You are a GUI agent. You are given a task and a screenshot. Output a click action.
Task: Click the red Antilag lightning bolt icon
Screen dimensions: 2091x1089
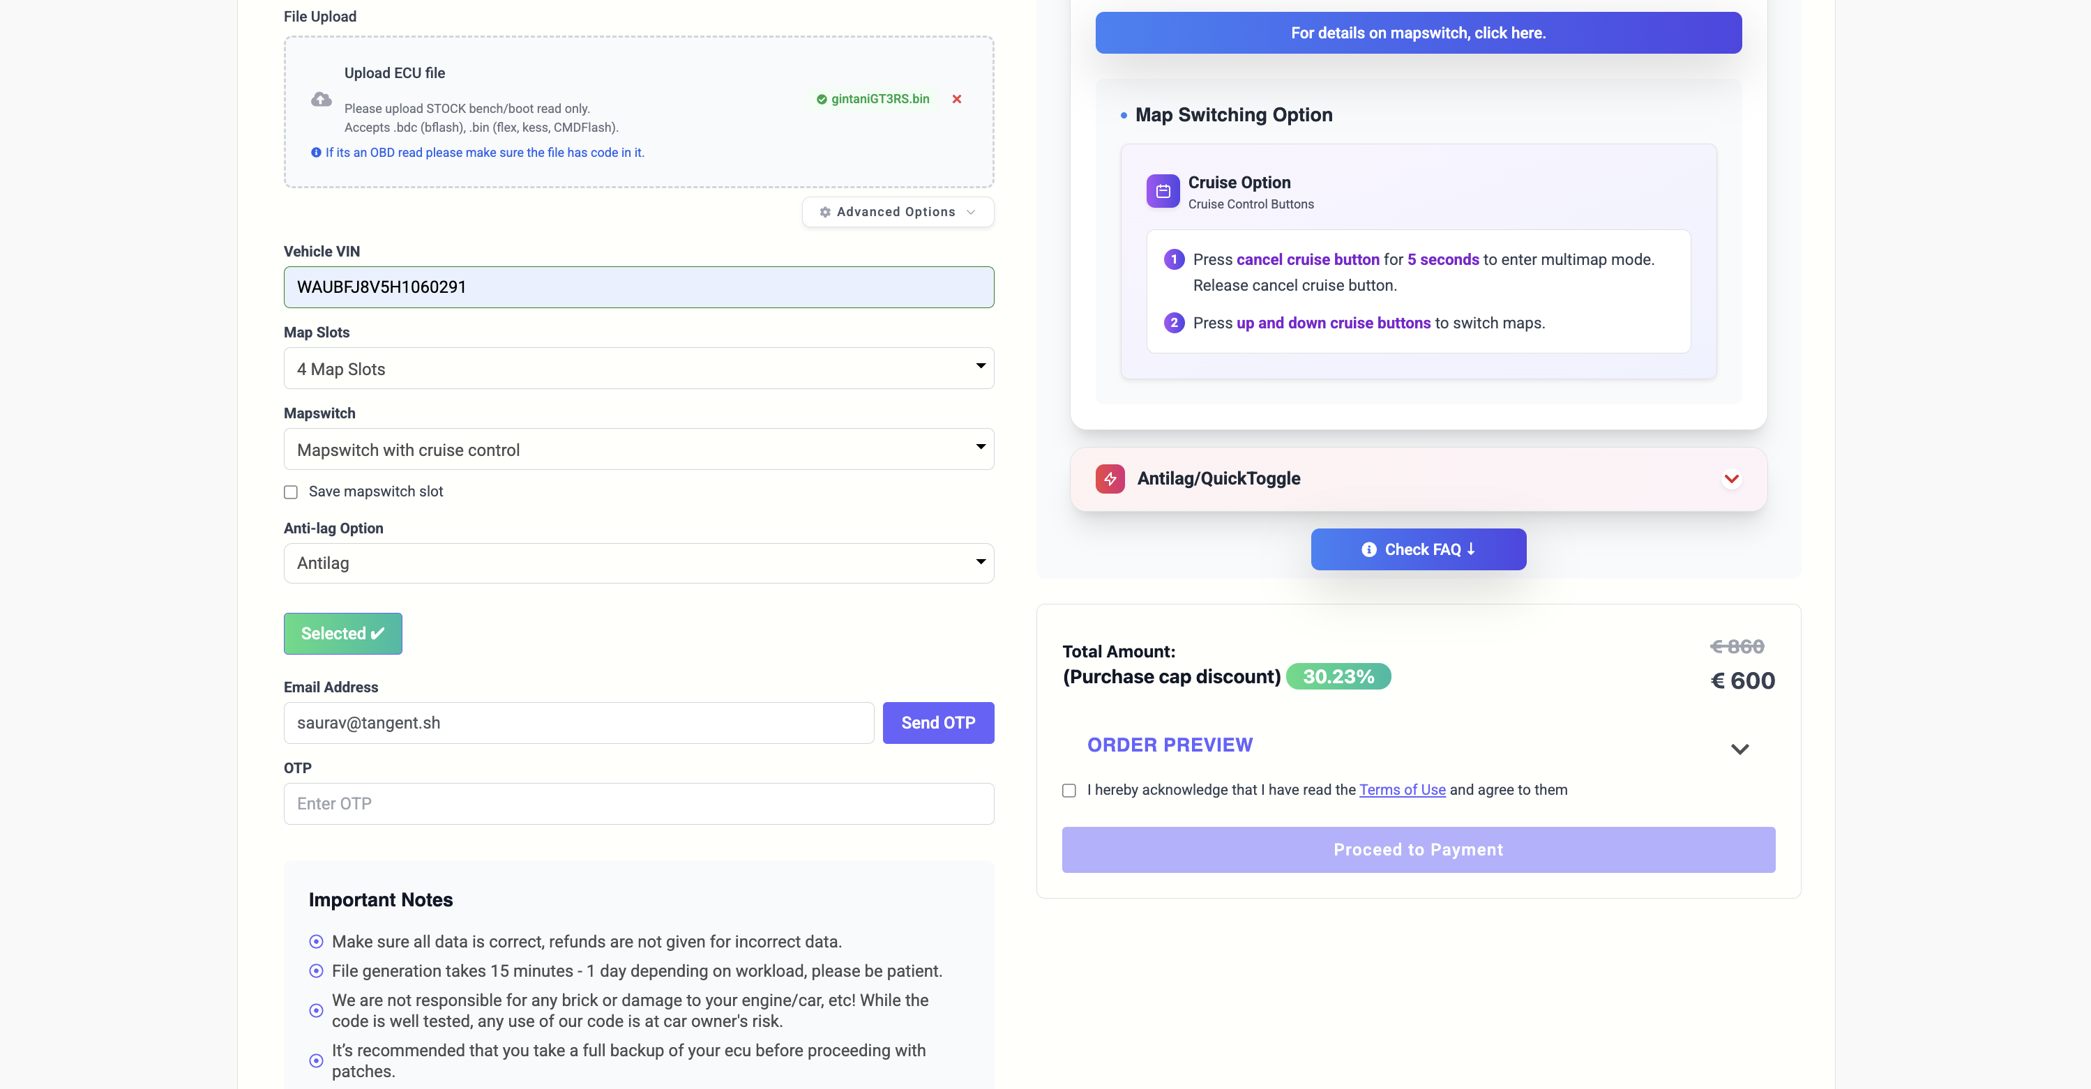(1110, 479)
